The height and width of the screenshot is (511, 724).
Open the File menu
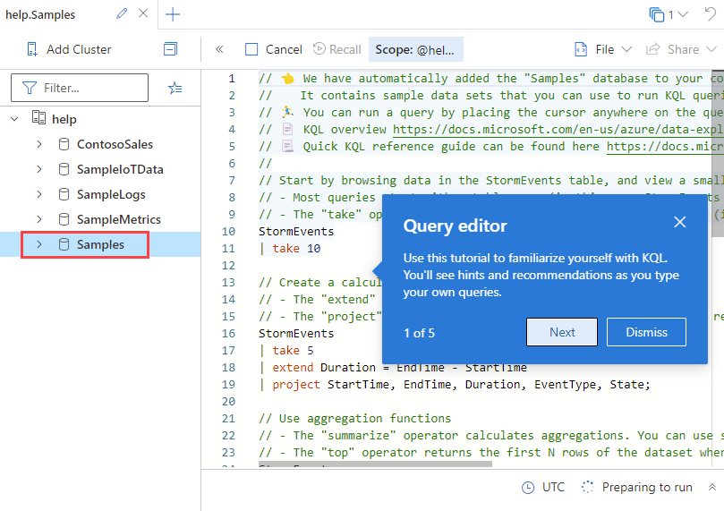[602, 49]
